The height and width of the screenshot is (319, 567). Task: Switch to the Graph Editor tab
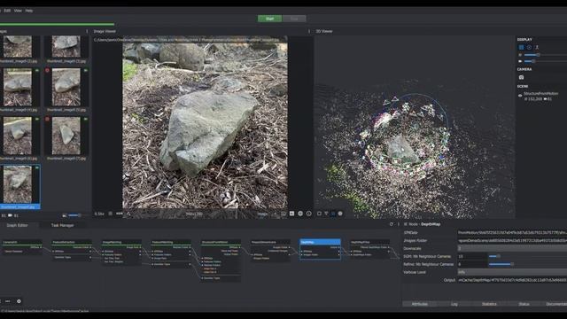point(18,225)
